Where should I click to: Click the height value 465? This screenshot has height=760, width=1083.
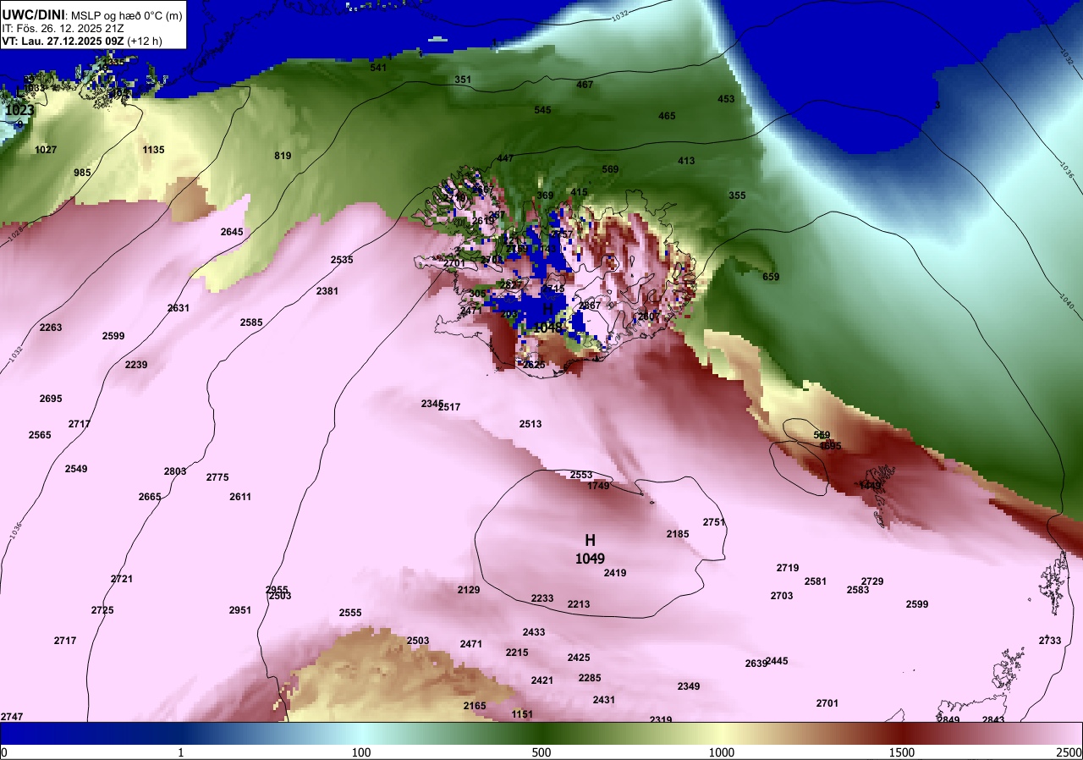coord(667,116)
